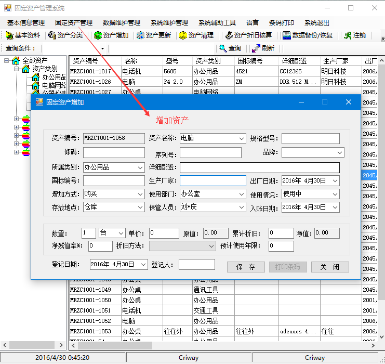The height and width of the screenshot is (364, 385).
Task: Open the 系统维护管理 menu
Action: 169,23
